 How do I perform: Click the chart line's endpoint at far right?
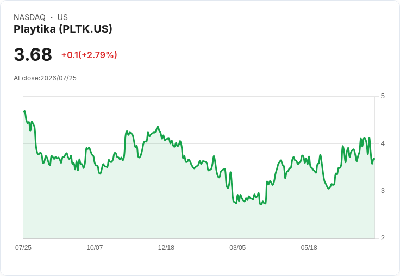click(x=374, y=159)
